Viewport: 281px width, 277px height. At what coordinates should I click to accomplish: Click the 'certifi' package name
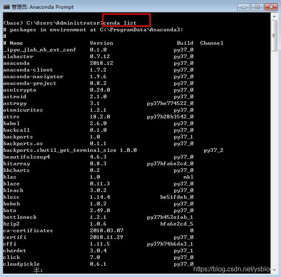point(15,237)
